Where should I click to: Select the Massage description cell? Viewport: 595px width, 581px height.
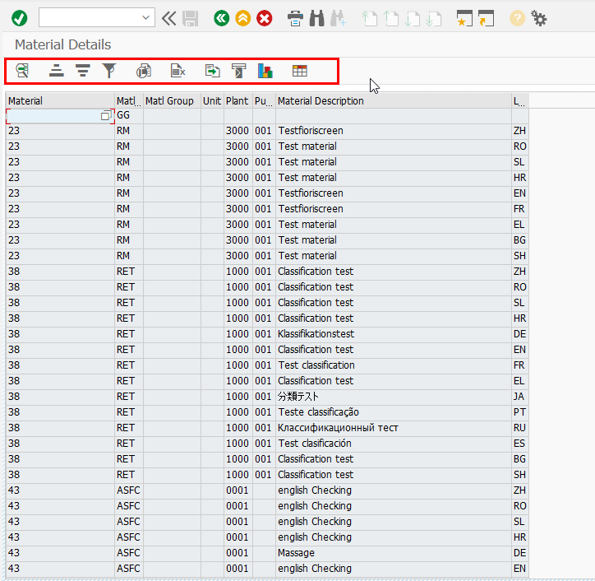pos(393,553)
